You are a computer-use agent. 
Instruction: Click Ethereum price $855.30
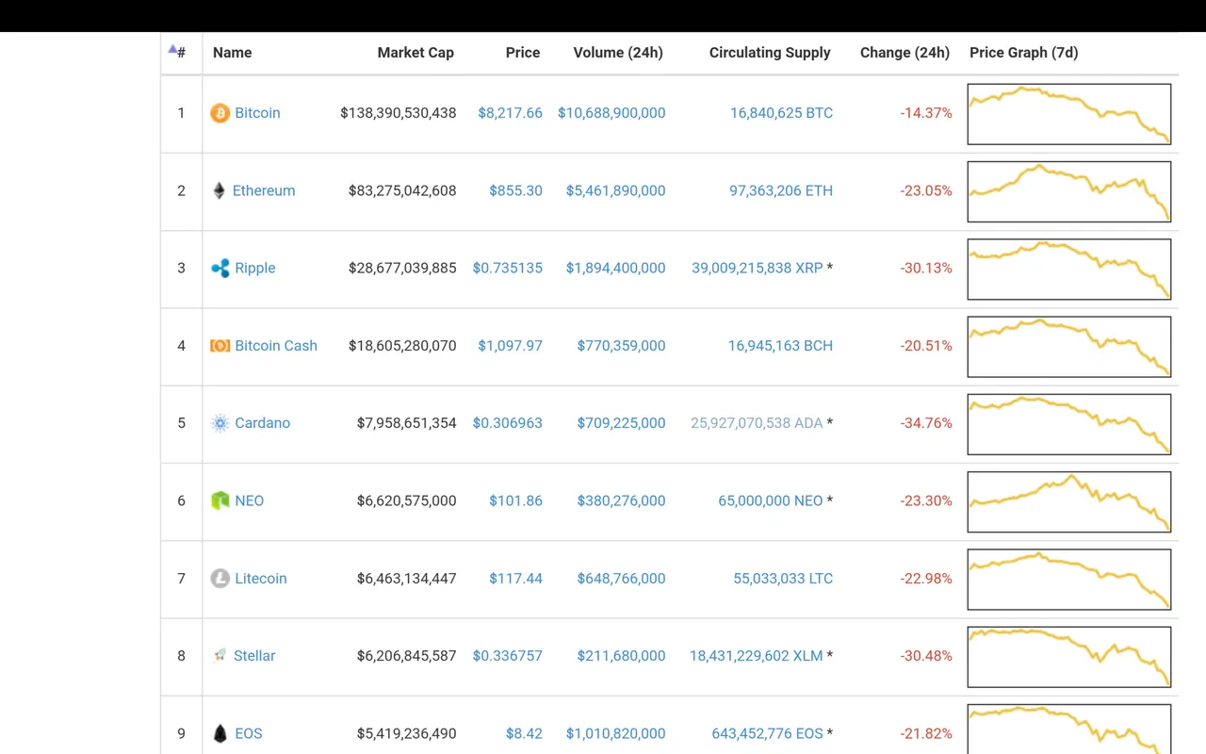point(515,190)
